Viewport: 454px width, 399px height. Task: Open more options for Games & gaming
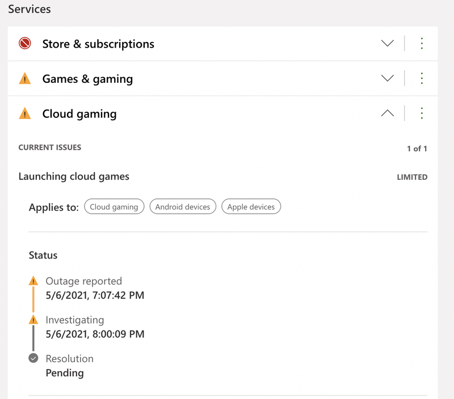click(422, 78)
